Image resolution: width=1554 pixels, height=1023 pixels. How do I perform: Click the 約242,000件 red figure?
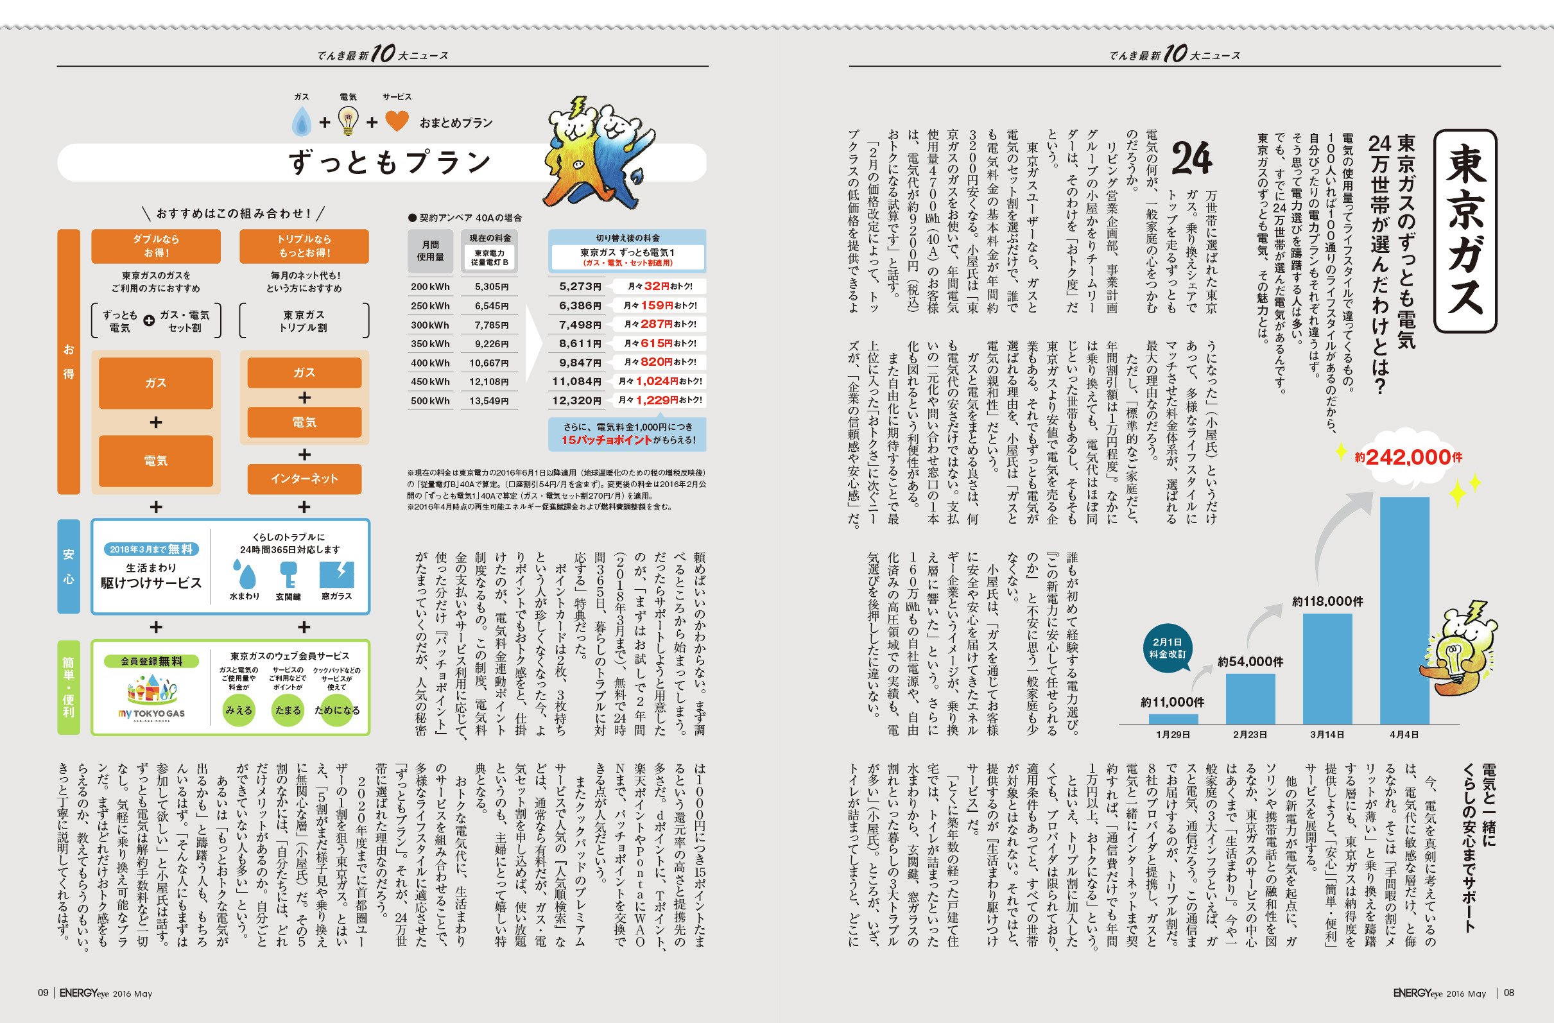point(1408,457)
